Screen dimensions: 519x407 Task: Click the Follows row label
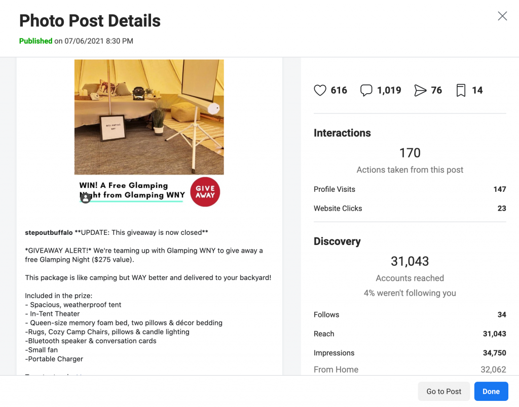tap(326, 314)
